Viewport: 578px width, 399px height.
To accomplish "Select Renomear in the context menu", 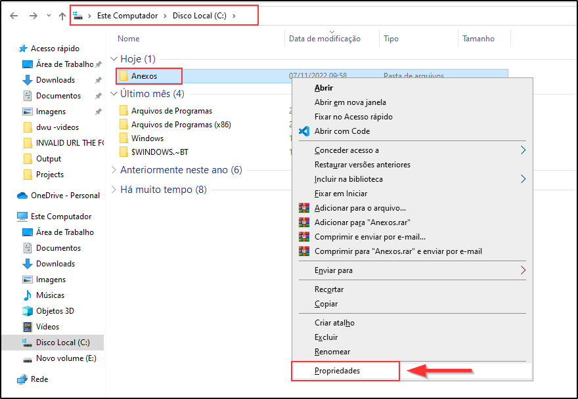I will click(x=332, y=352).
